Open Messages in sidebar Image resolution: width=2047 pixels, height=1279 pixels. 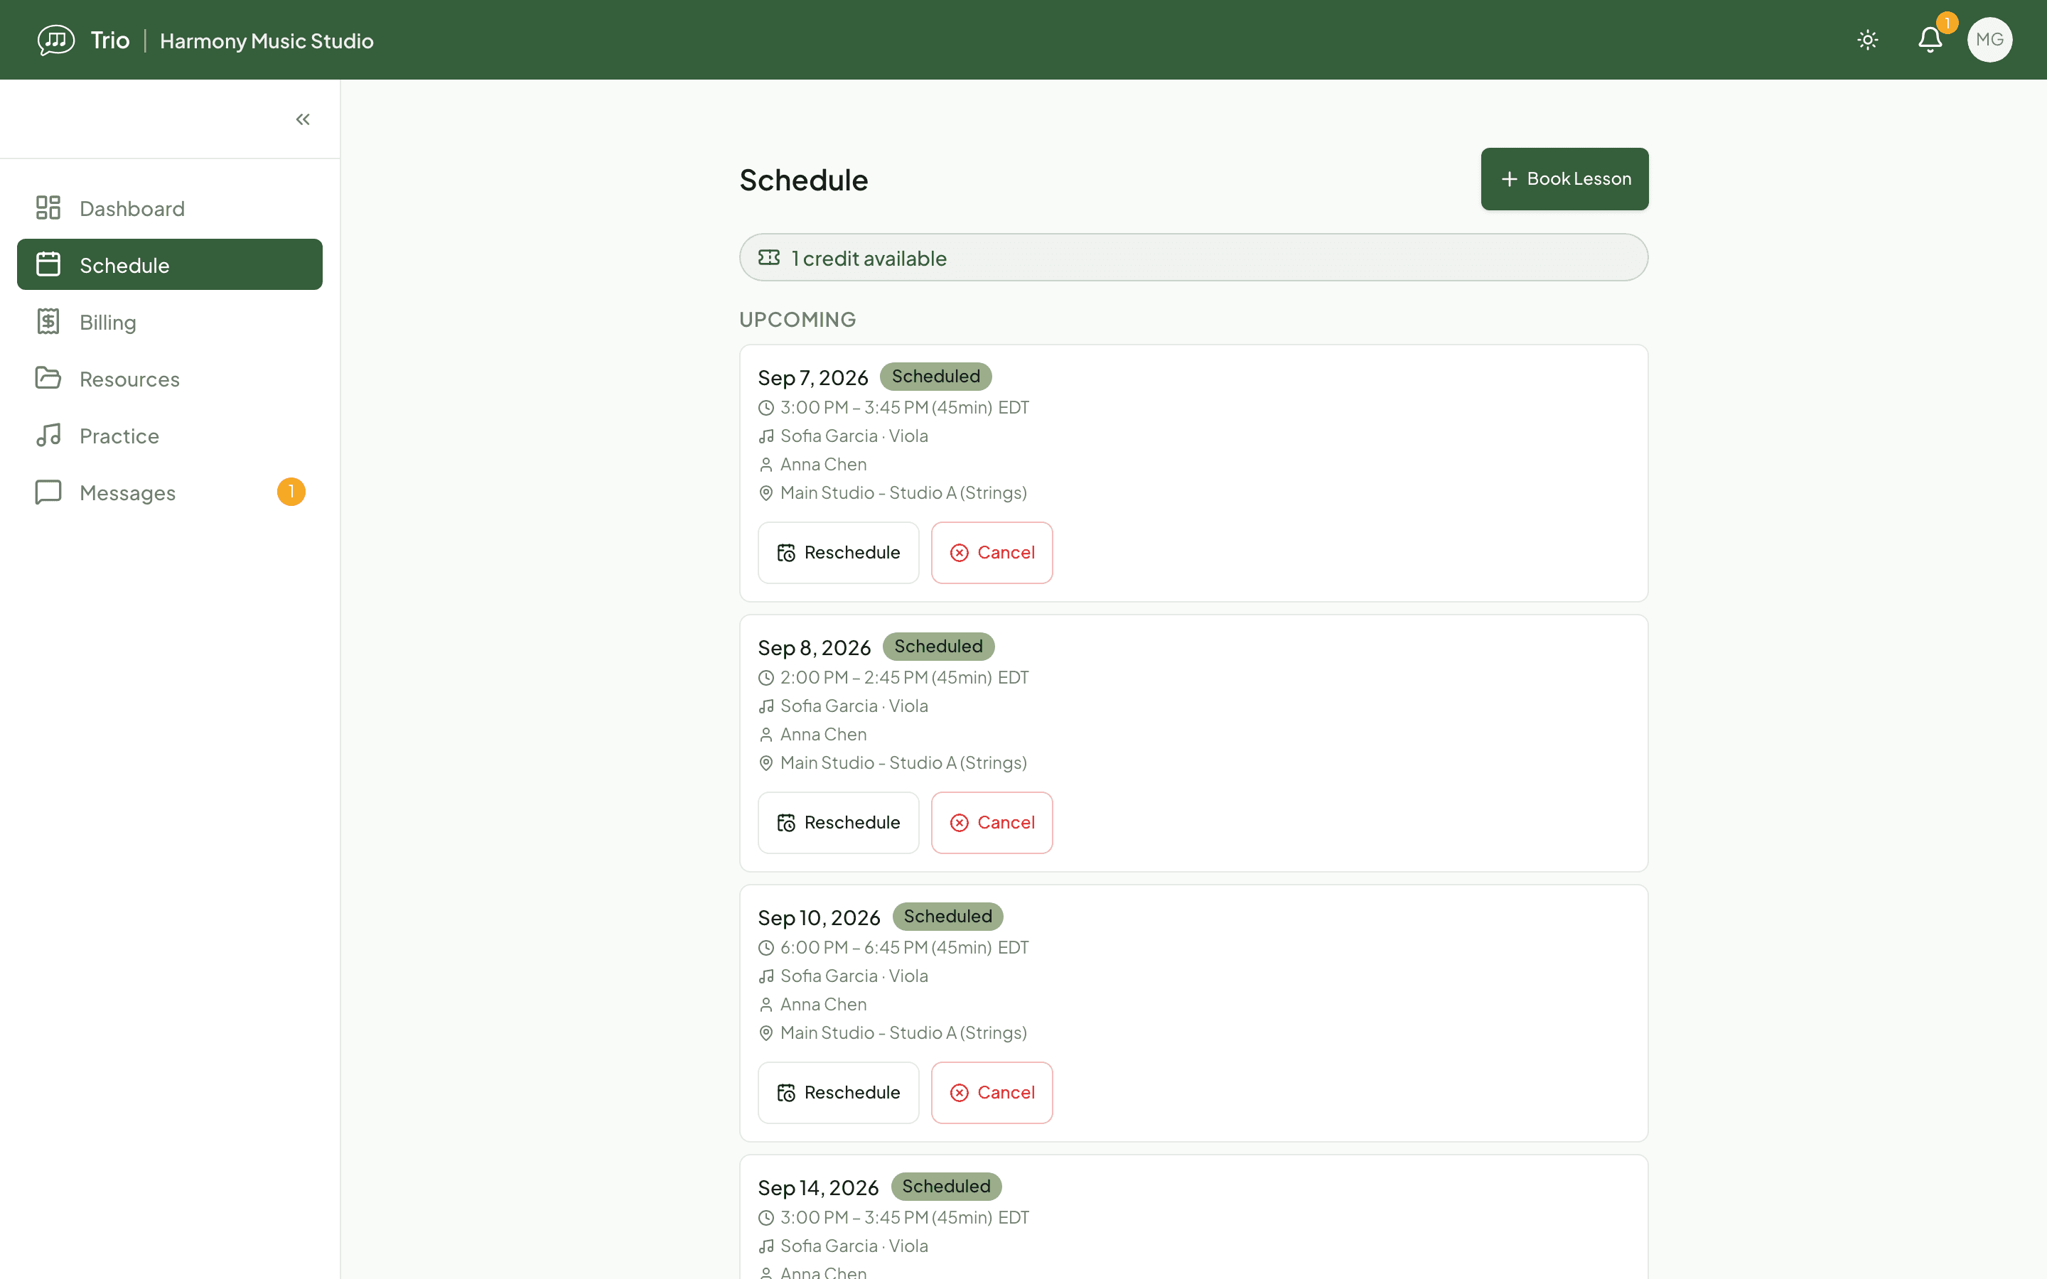tap(169, 492)
